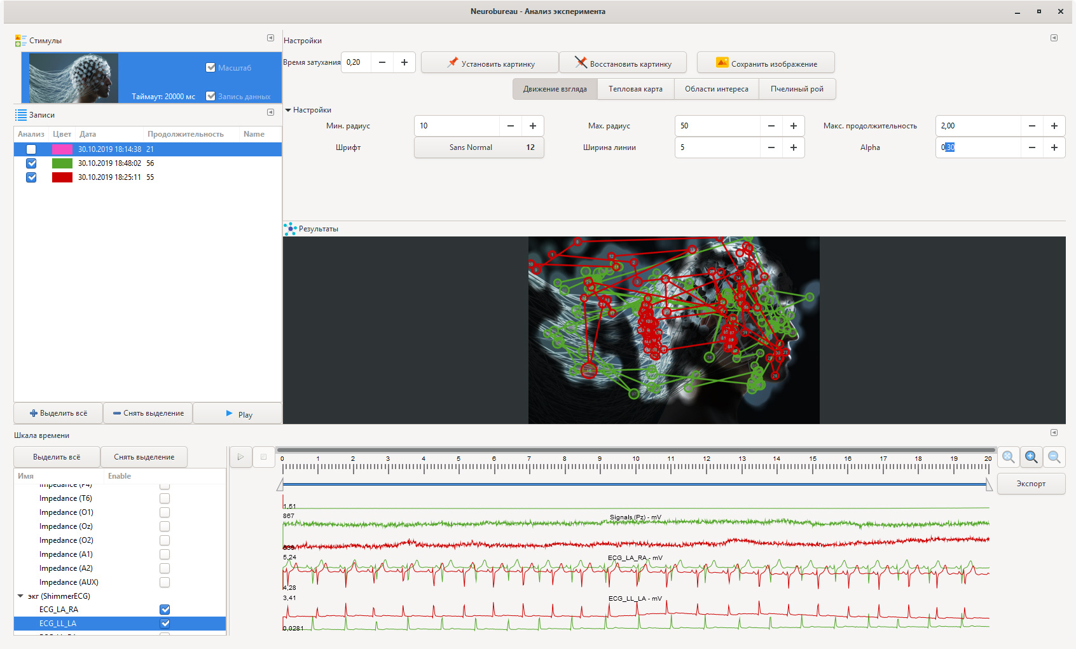Uncheck the ECG_LA_RA signal checkbox
This screenshot has height=649, width=1076.
[x=165, y=610]
